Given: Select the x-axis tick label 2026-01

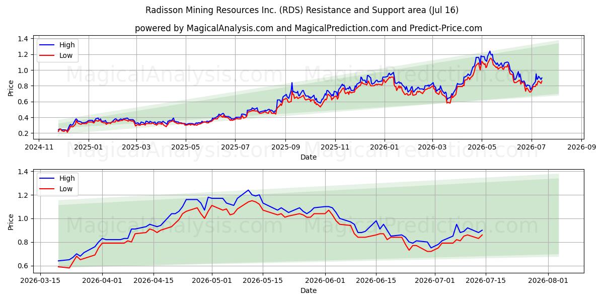Looking at the screenshot, I should coord(384,147).
